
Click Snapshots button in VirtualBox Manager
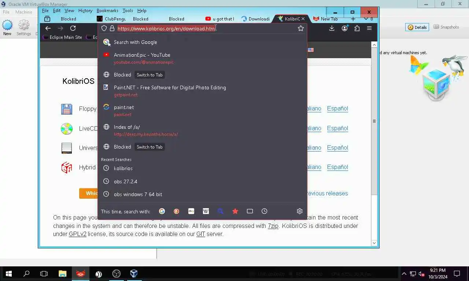tap(446, 27)
